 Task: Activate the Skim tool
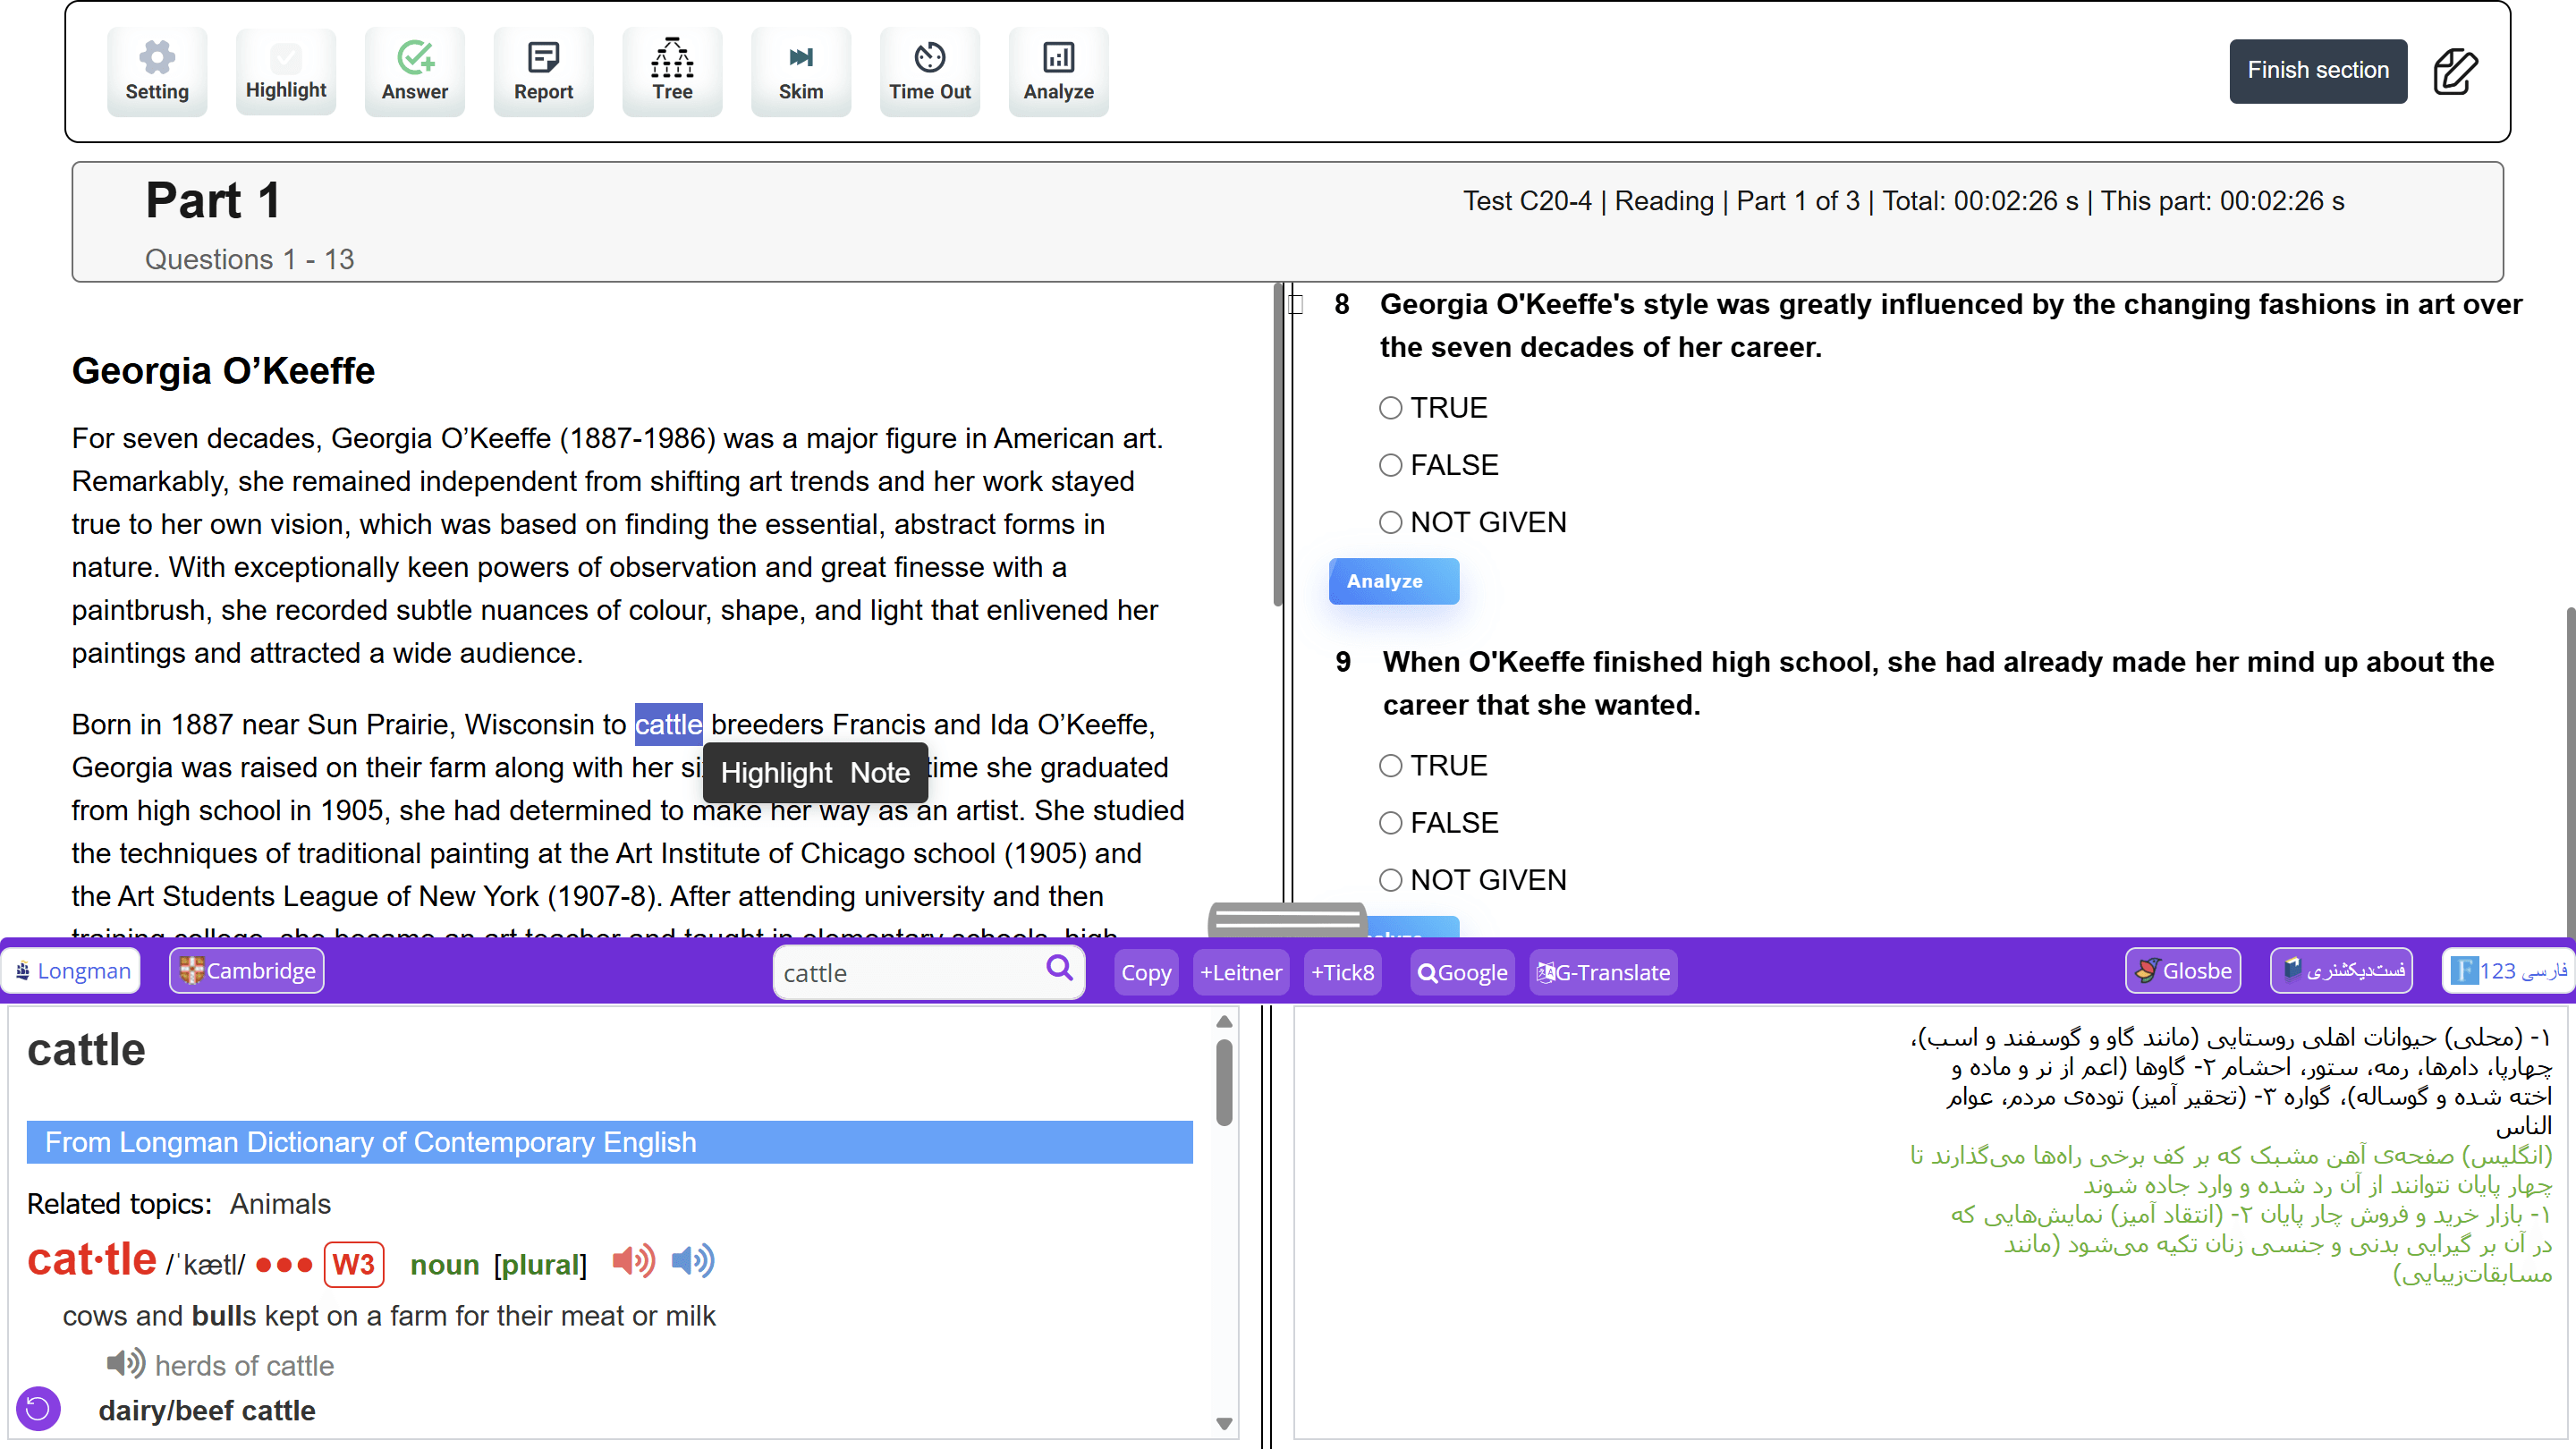click(x=800, y=71)
